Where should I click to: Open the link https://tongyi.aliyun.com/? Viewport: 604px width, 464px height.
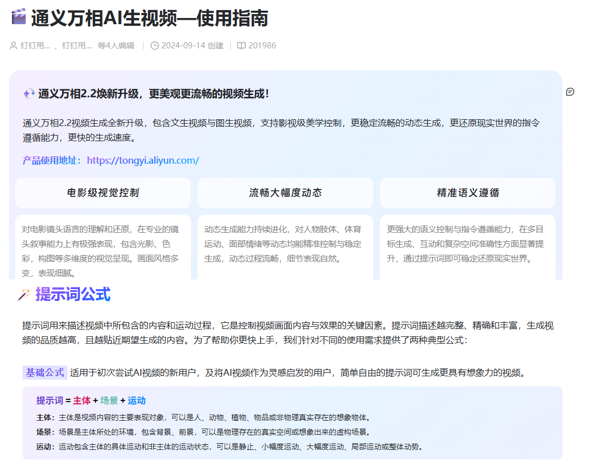click(142, 160)
